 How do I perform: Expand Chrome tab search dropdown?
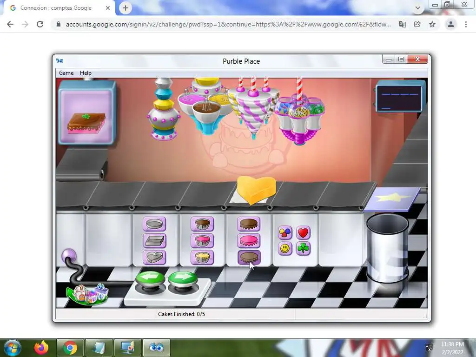click(418, 8)
